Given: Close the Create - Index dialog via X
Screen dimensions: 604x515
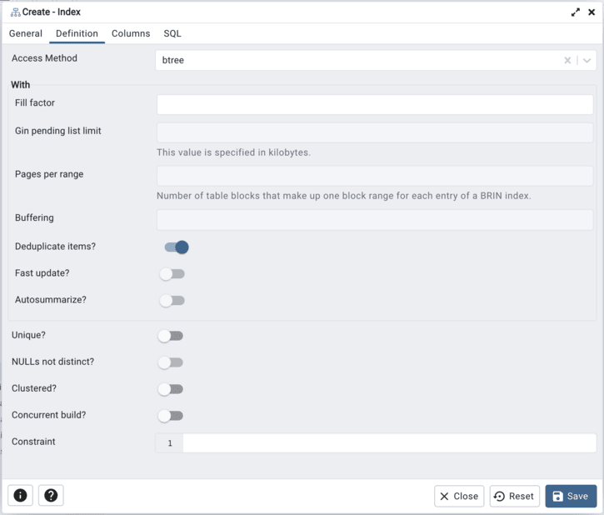Looking at the screenshot, I should 591,12.
